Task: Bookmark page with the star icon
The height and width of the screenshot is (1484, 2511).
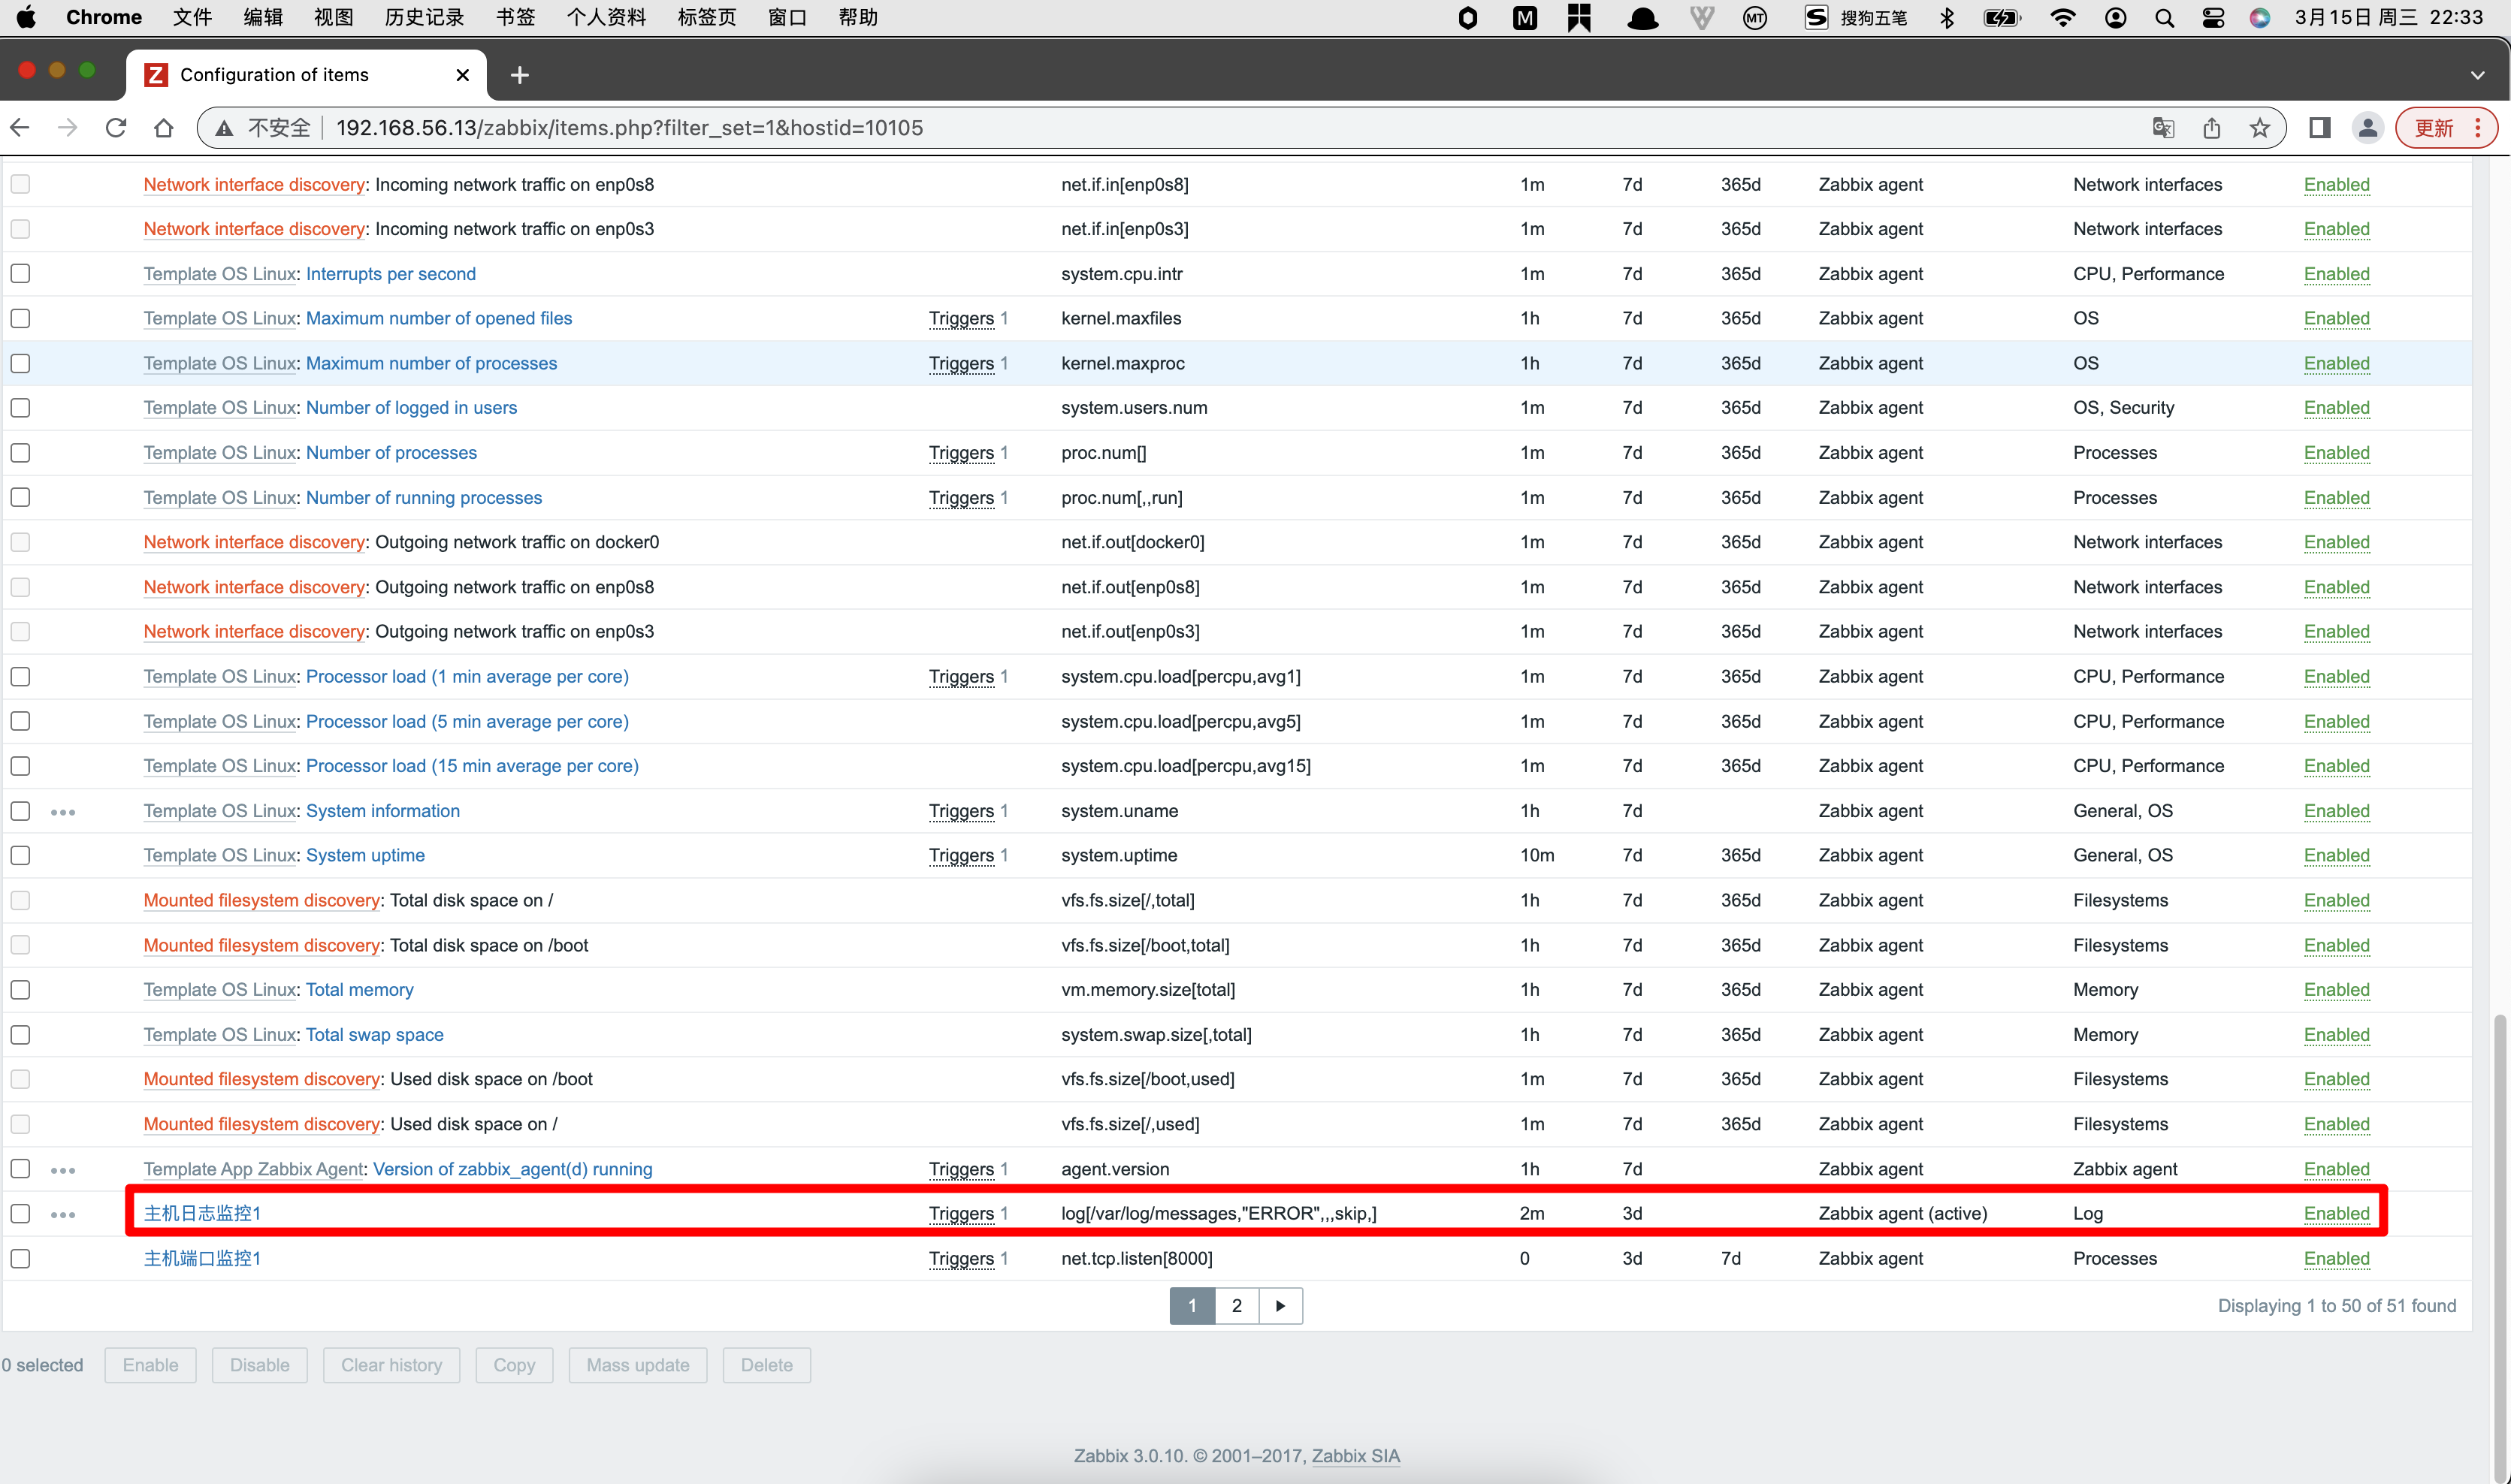Action: pyautogui.click(x=2259, y=128)
